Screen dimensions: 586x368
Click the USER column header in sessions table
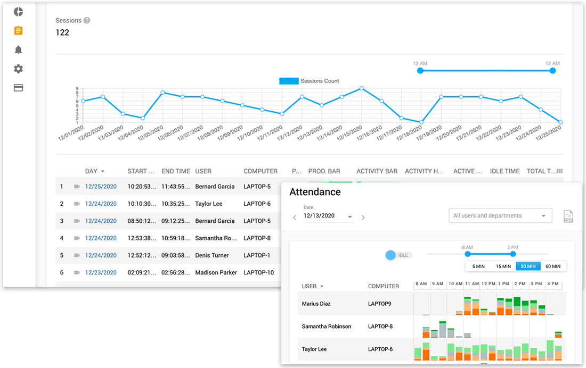[204, 171]
